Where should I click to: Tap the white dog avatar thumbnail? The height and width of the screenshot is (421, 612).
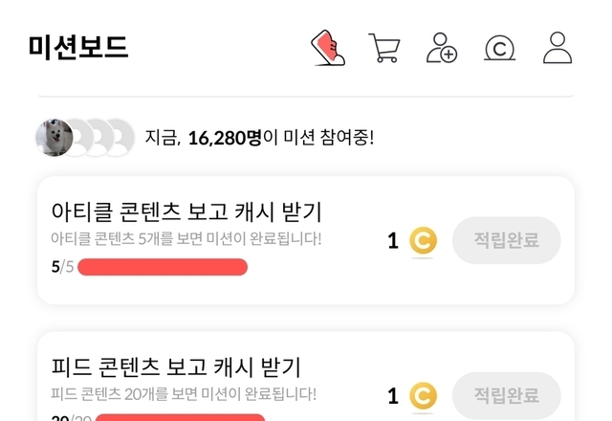[x=54, y=138]
